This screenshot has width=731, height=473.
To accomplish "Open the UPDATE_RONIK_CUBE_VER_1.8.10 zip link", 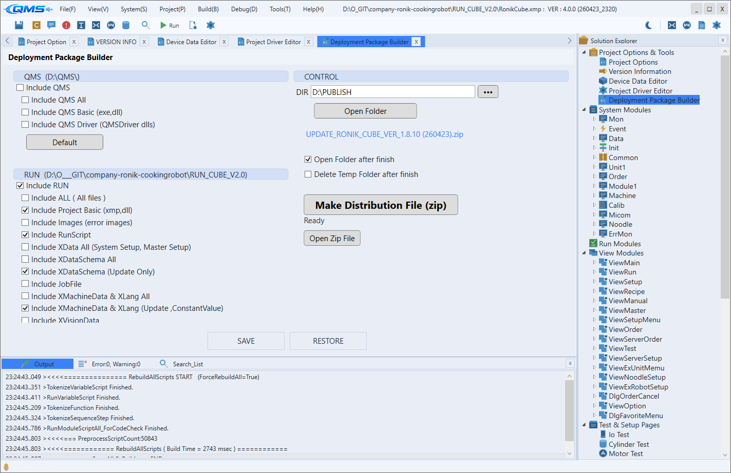I will tap(385, 134).
